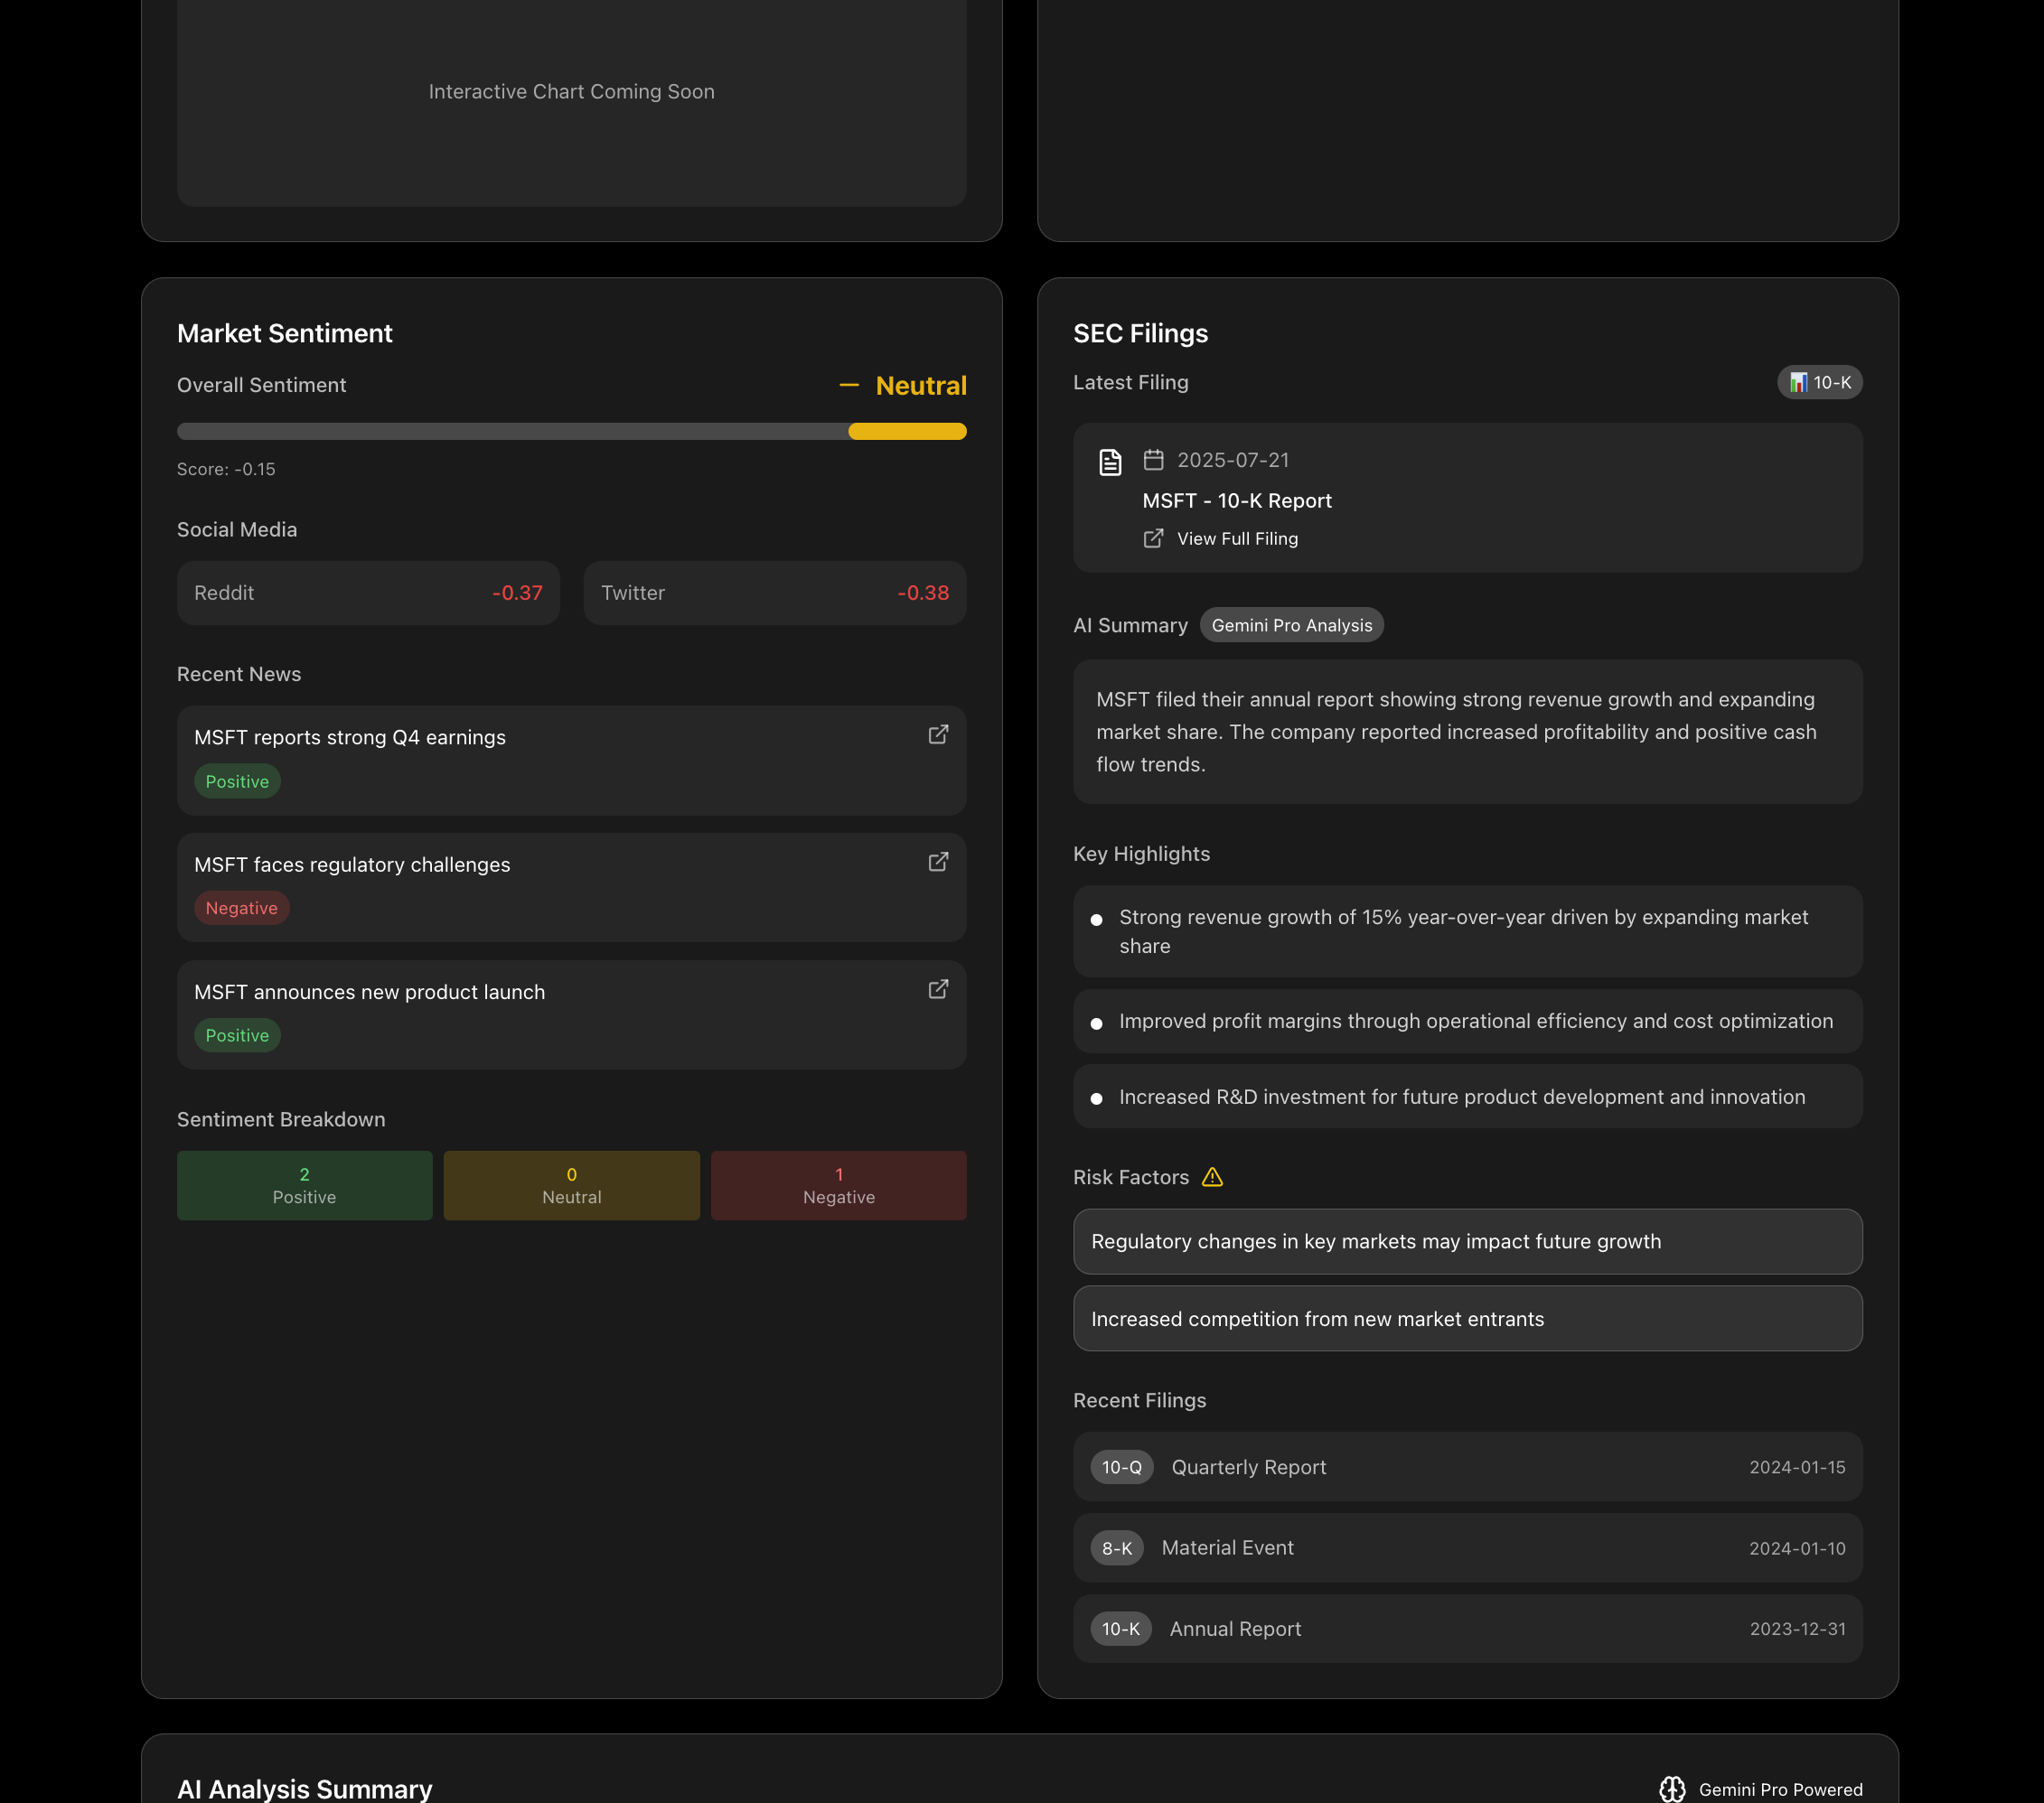Select the Negative sentiment breakdown tile
Image resolution: width=2044 pixels, height=1803 pixels.
838,1185
